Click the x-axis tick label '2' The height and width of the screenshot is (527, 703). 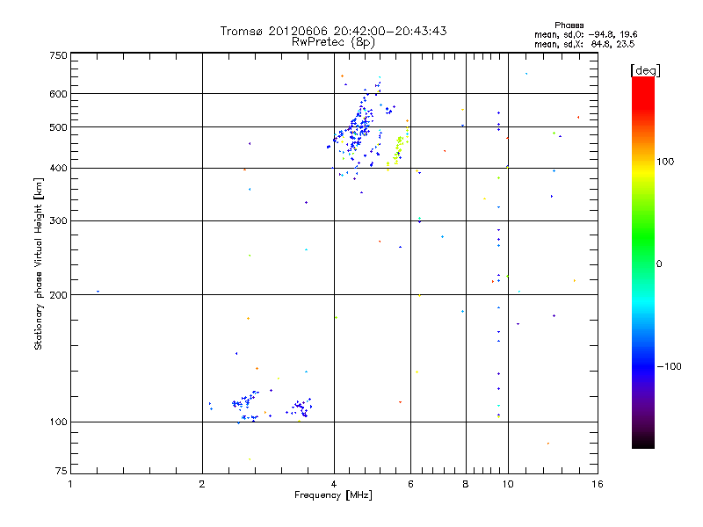pos(202,484)
